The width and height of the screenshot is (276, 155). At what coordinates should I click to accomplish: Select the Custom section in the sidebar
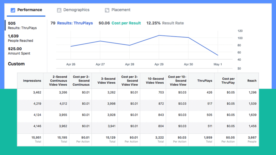coord(16,64)
